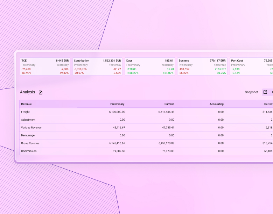Select the Various Revenue row label
This screenshot has height=214, width=273.
(x=31, y=128)
